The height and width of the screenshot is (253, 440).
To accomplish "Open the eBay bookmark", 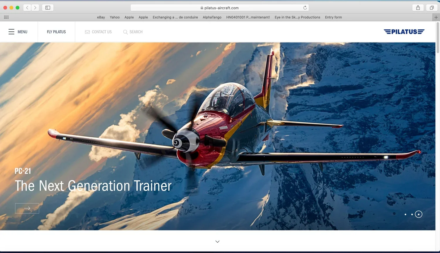I will click(x=101, y=17).
